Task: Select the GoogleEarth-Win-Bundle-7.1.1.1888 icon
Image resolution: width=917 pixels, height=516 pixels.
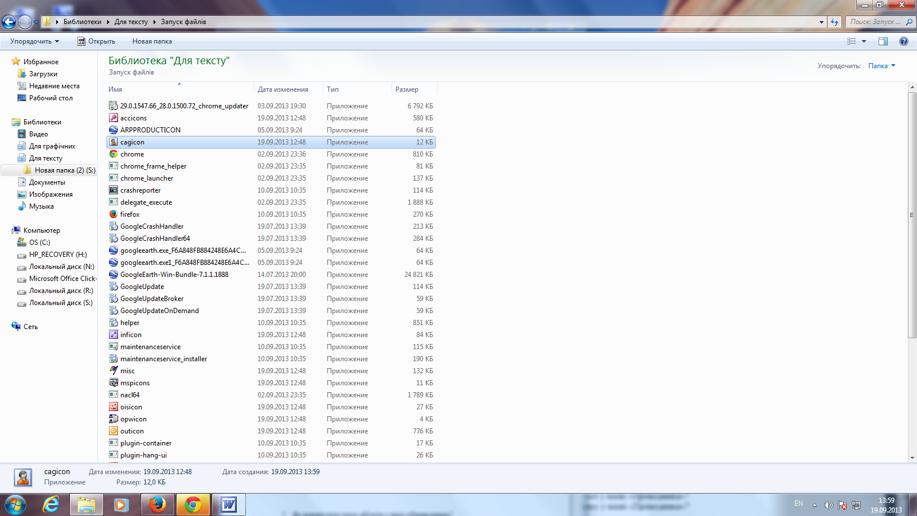Action: (x=113, y=275)
